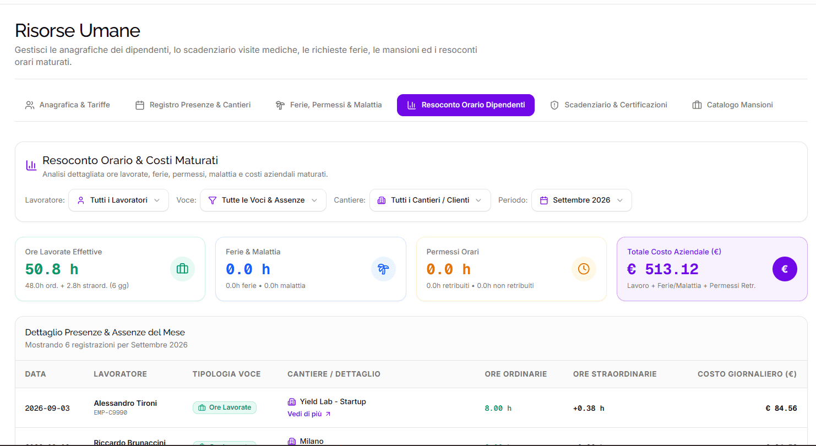Click the purple chart icon next to Resoconto Orario heading
This screenshot has width=816, height=446.
coord(31,165)
